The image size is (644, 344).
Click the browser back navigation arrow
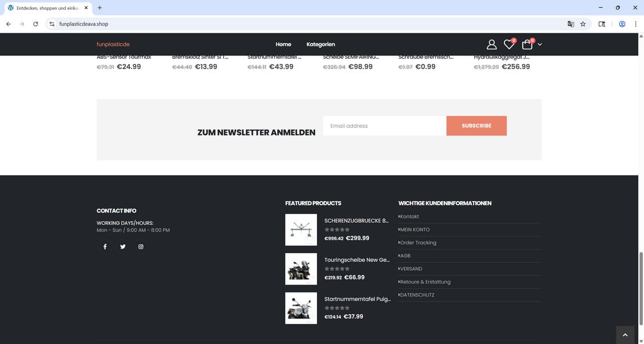point(8,24)
